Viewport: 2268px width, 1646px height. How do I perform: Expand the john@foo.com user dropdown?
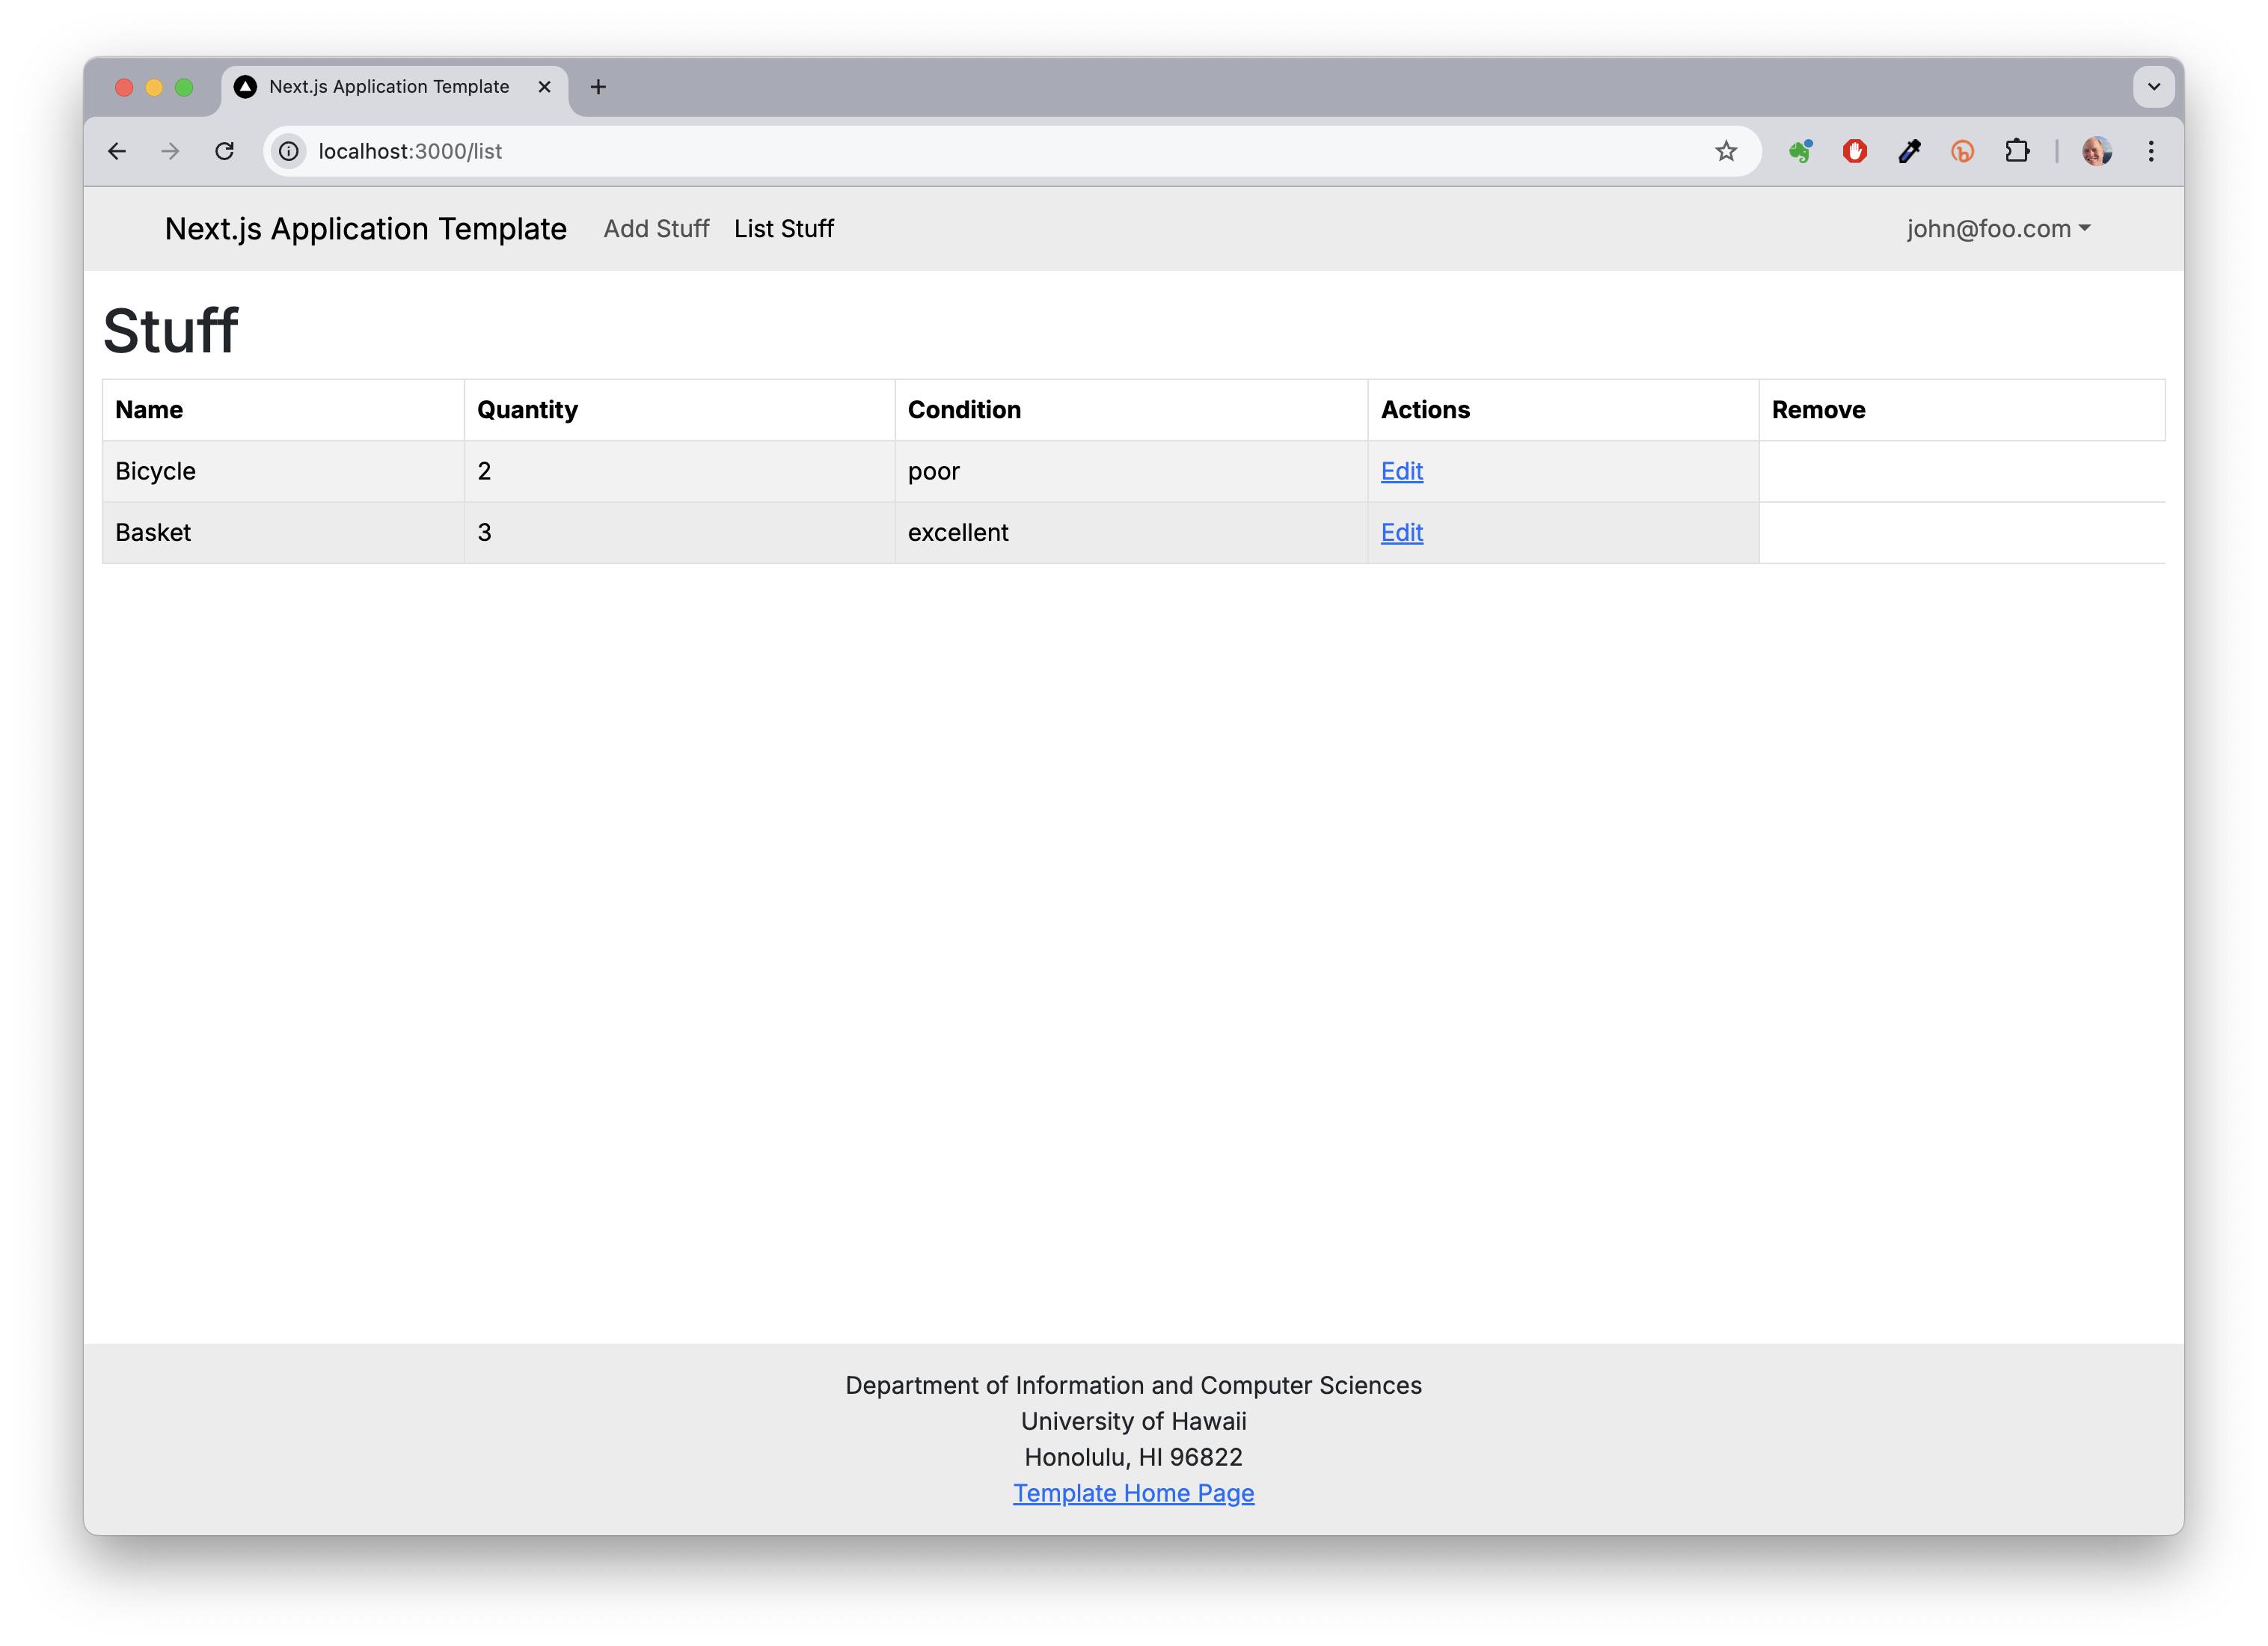(x=1997, y=229)
